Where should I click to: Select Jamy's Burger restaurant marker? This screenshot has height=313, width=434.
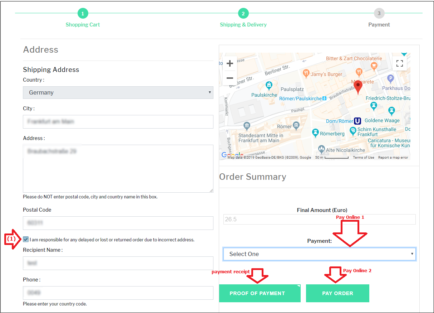pos(306,74)
